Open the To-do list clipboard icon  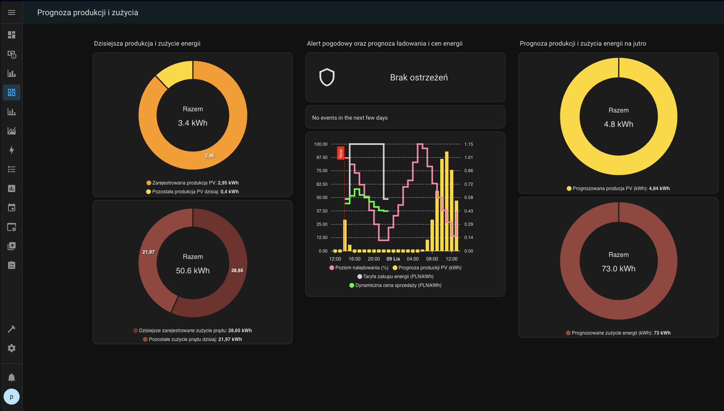click(12, 265)
